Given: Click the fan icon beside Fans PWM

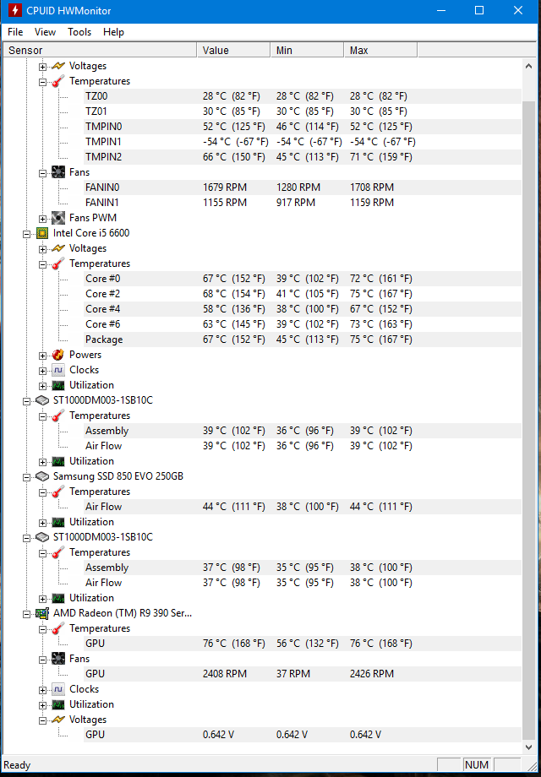Looking at the screenshot, I should [x=58, y=218].
